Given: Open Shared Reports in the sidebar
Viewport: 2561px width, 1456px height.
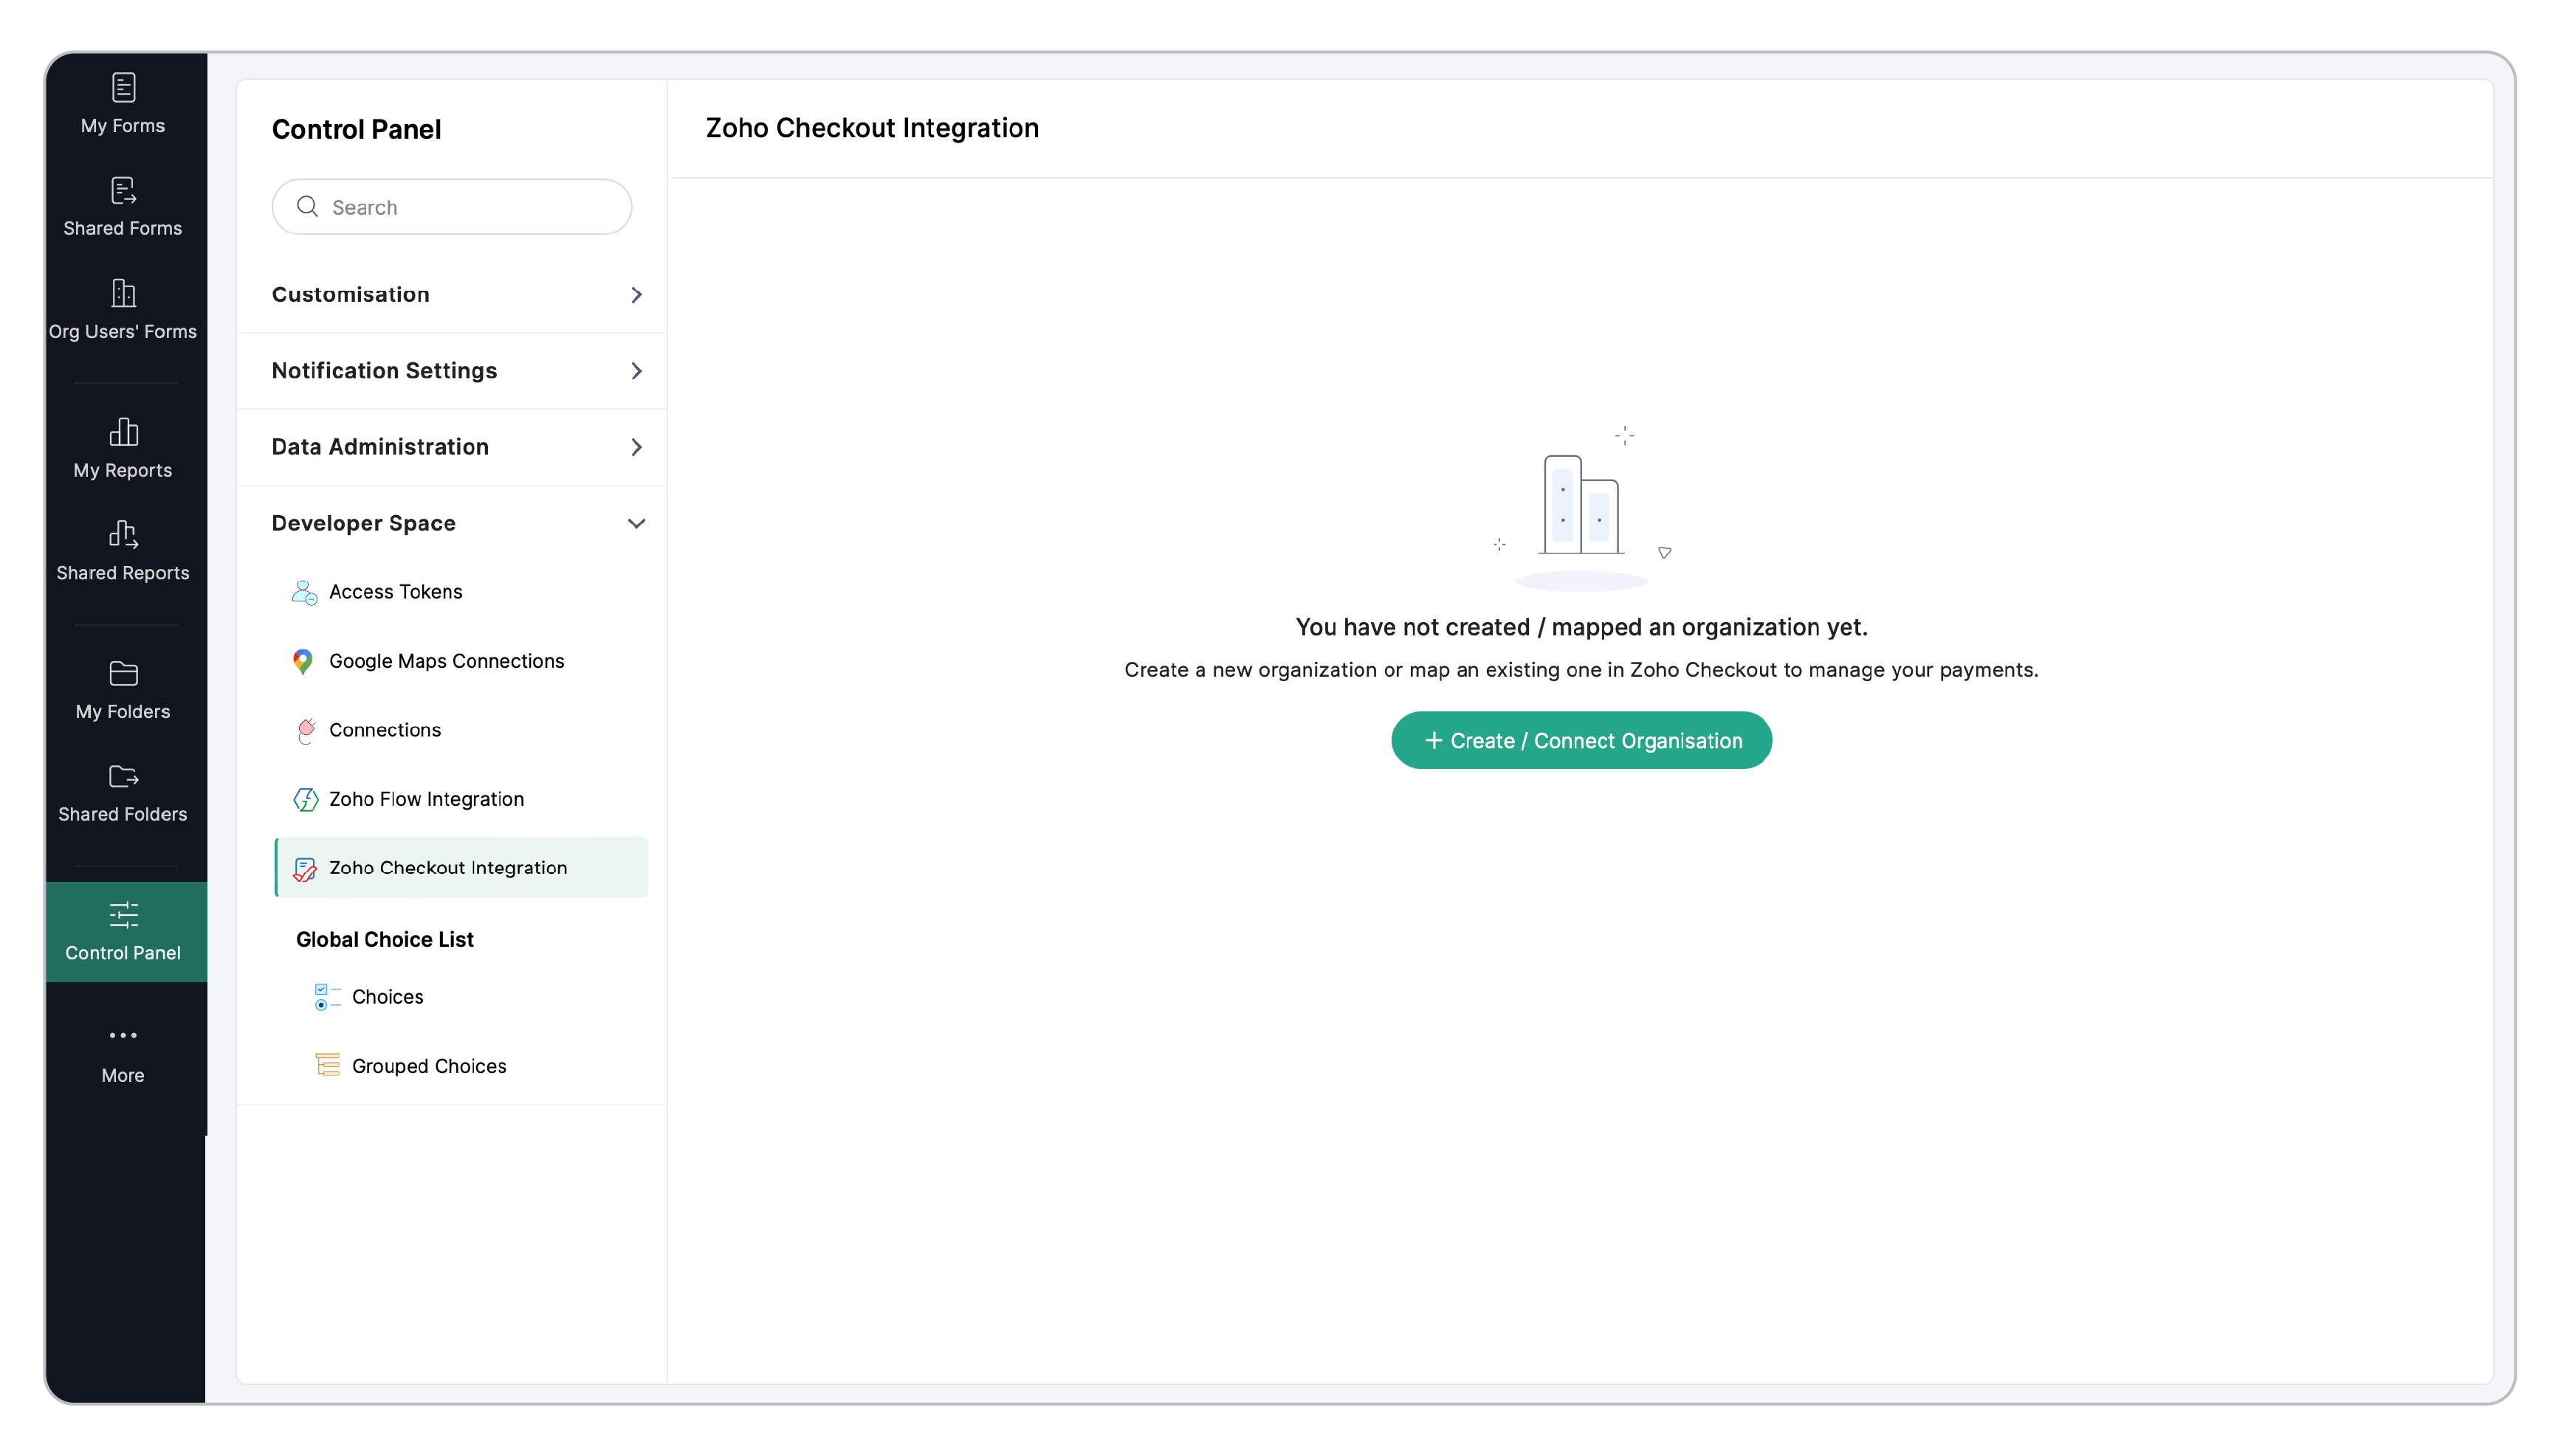Looking at the screenshot, I should pyautogui.click(x=123, y=552).
